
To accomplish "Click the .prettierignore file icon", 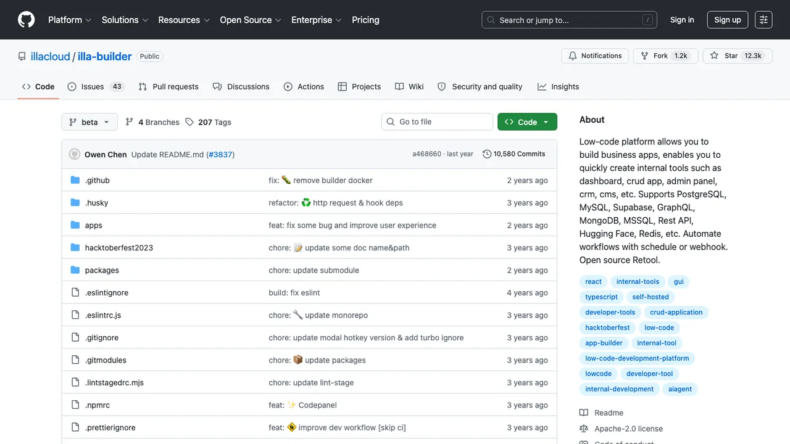I will [75, 427].
